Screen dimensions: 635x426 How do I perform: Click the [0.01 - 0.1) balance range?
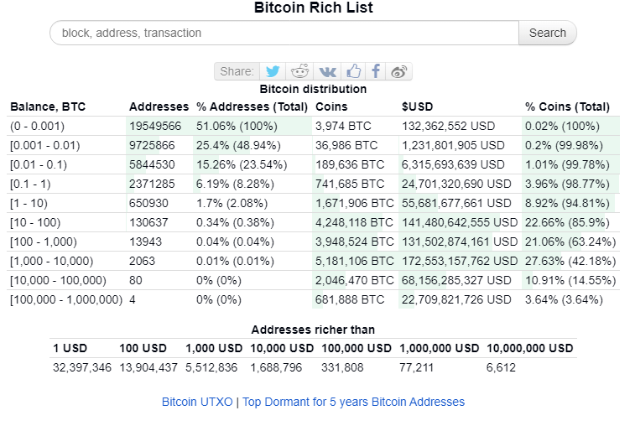coord(39,164)
